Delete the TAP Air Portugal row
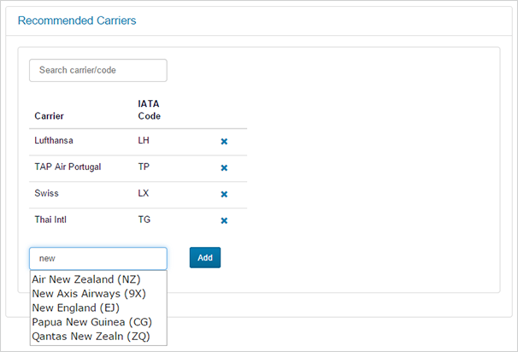Screen dimensions: 518x352 (224, 167)
